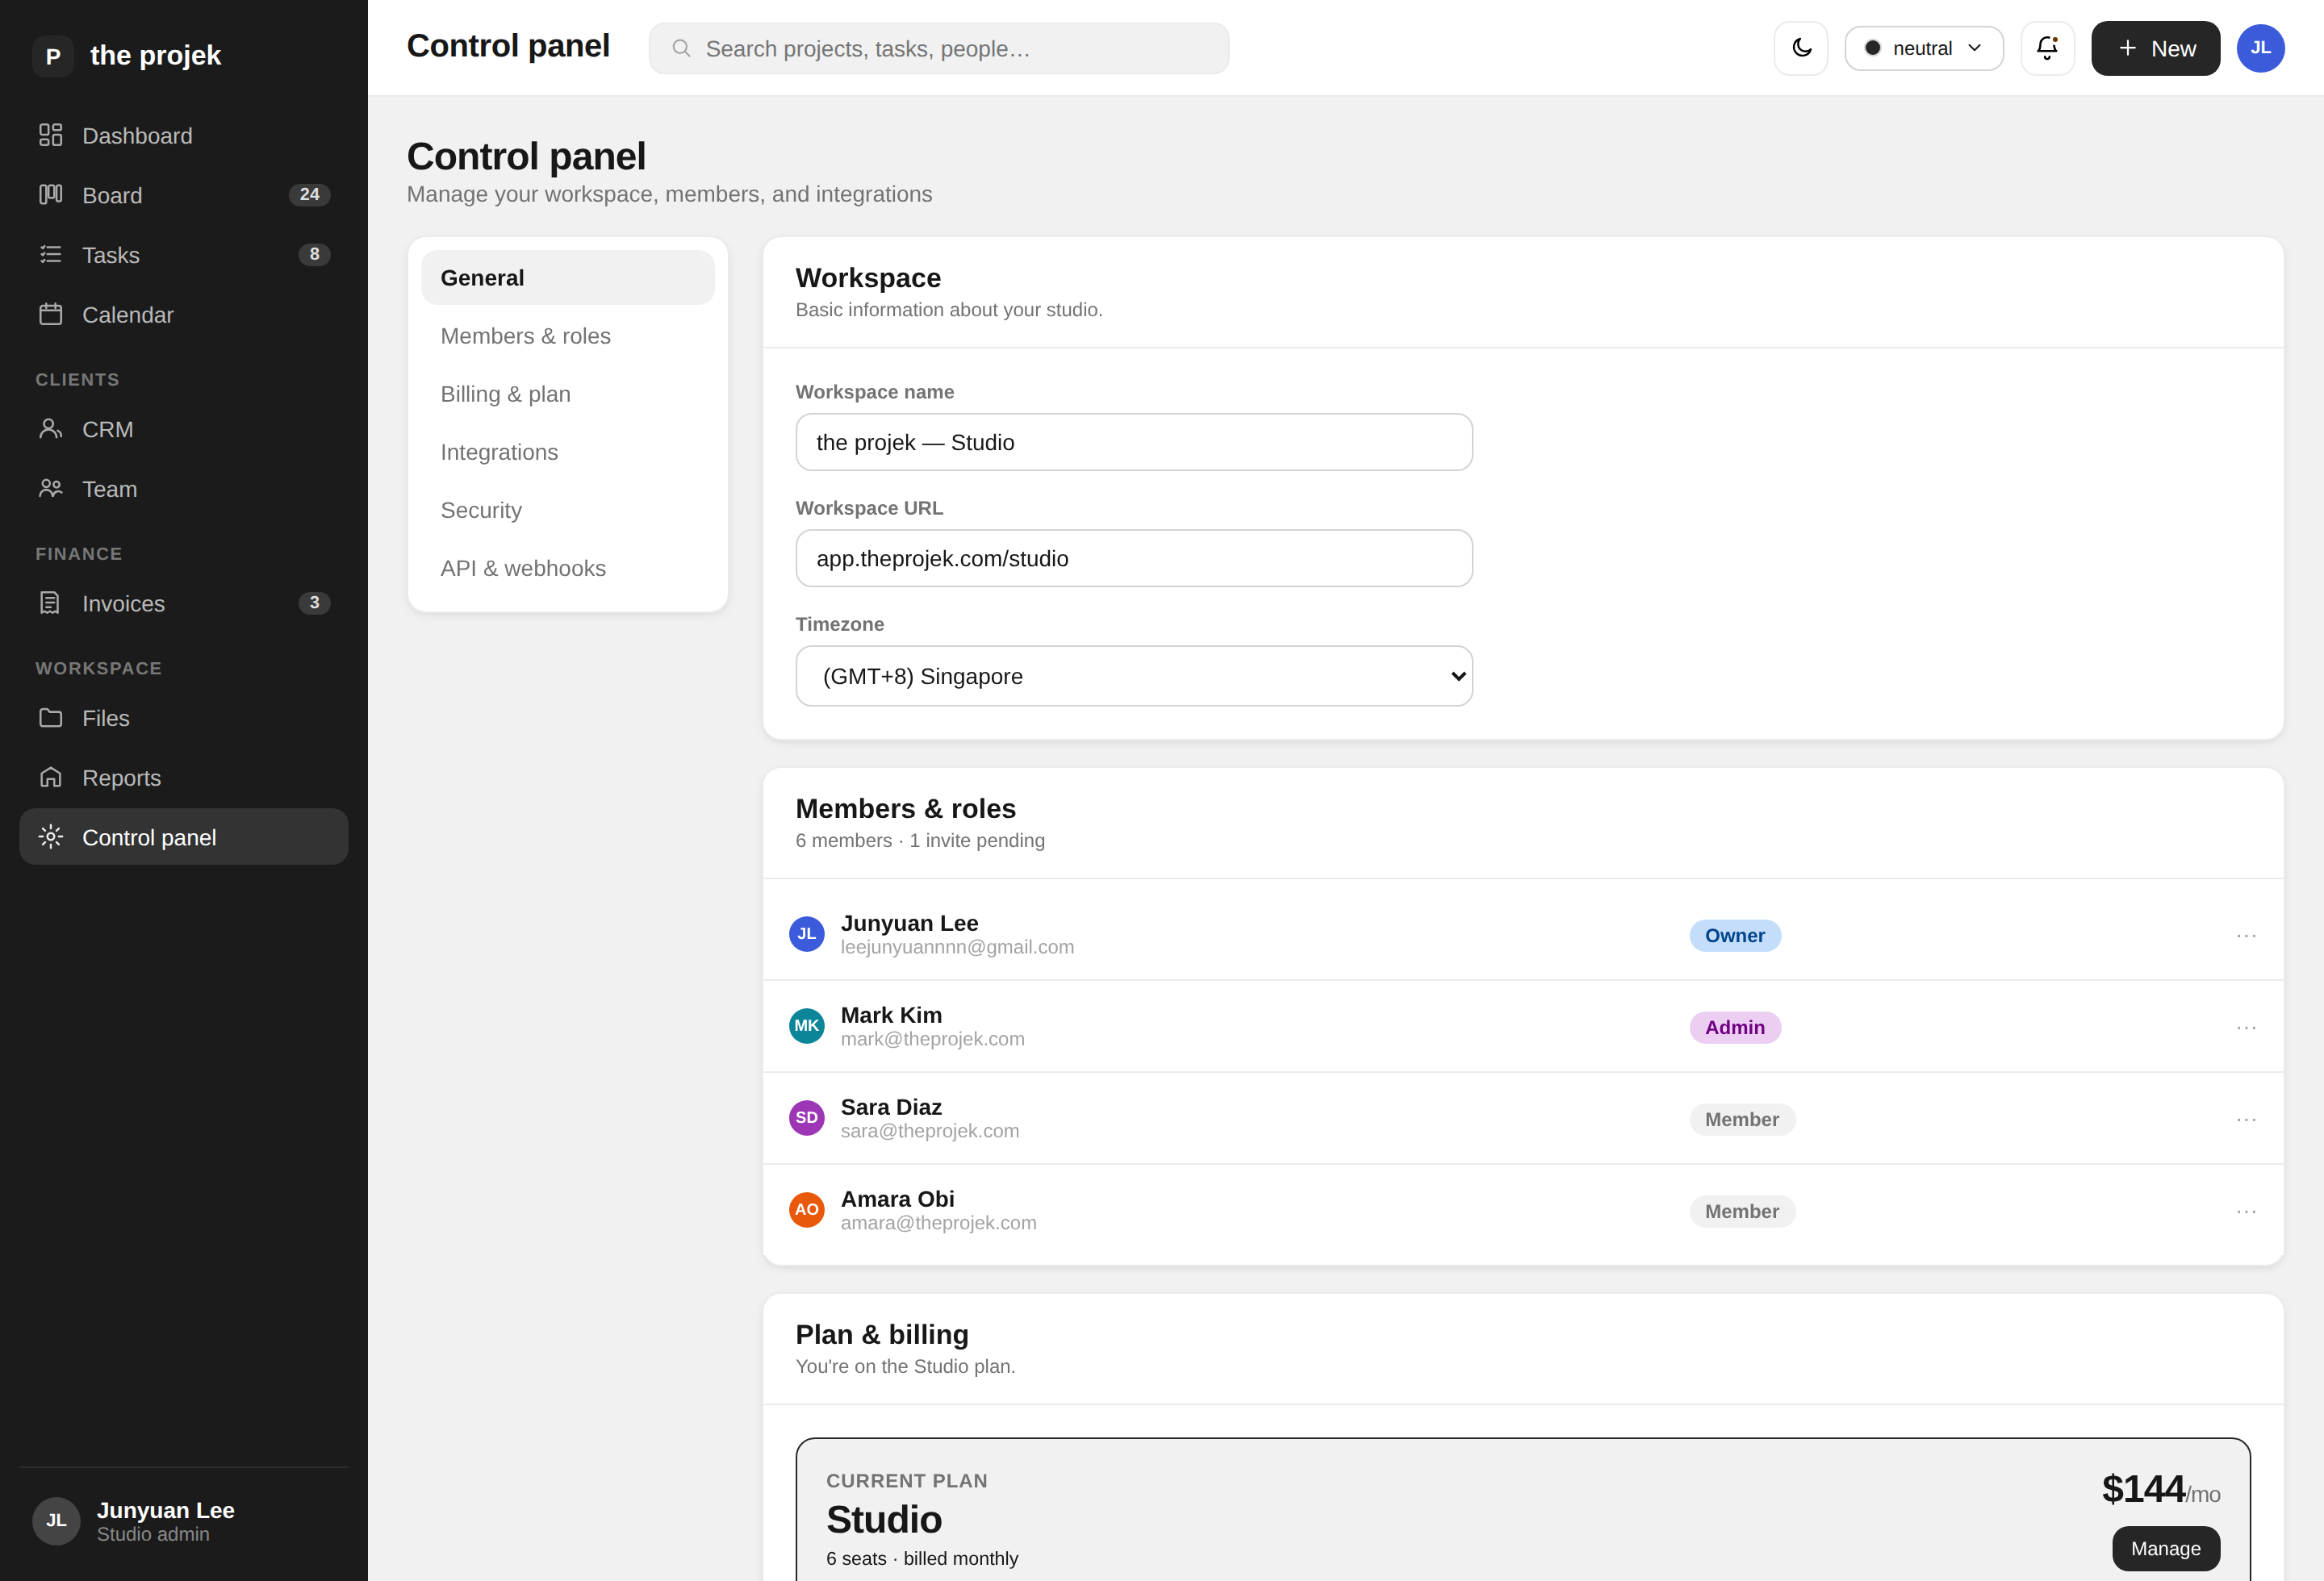Image resolution: width=2324 pixels, height=1581 pixels.
Task: Click the Calendar icon in sidebar
Action: [x=51, y=315]
